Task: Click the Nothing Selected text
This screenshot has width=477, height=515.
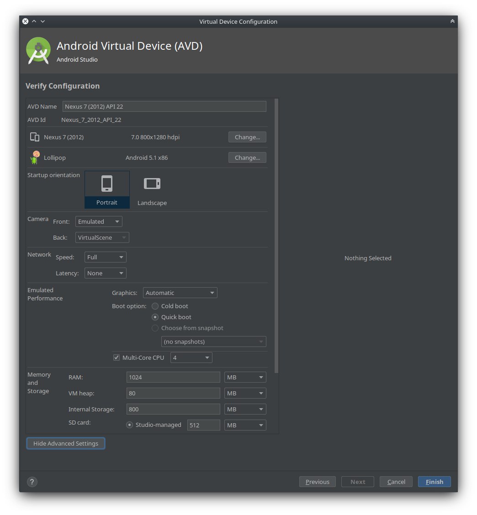Action: pos(368,258)
